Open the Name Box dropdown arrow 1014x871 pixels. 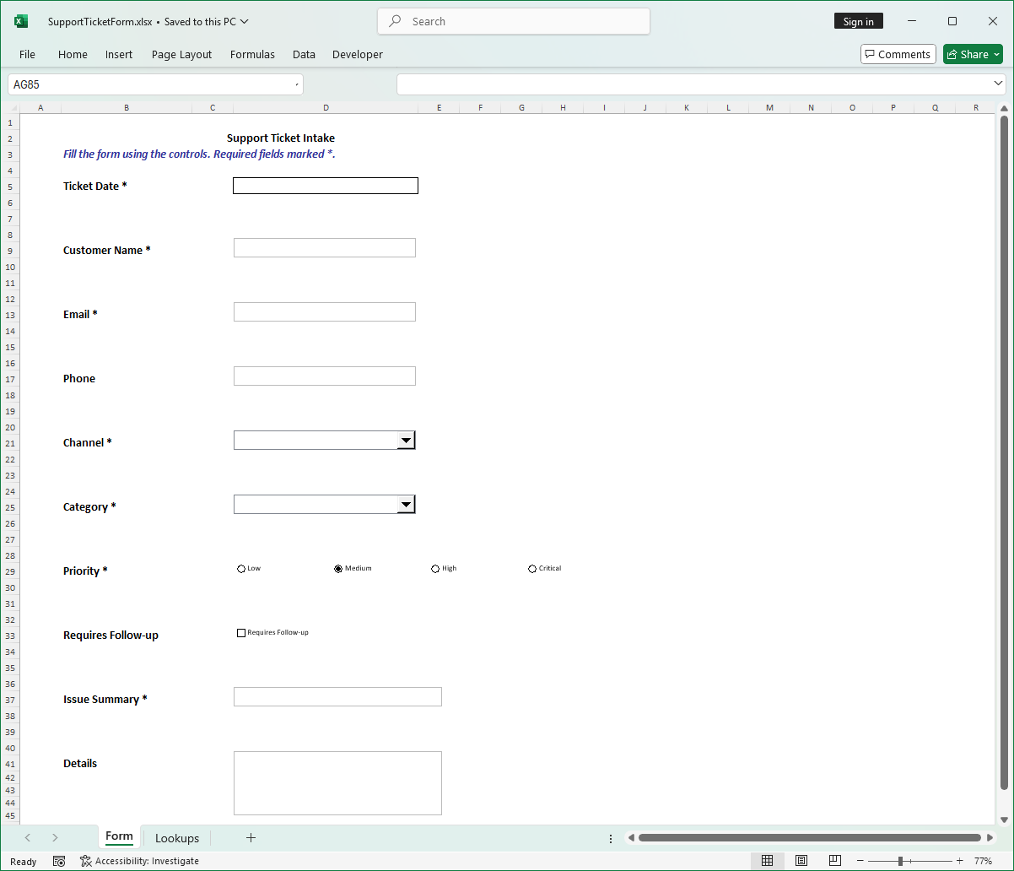(297, 84)
